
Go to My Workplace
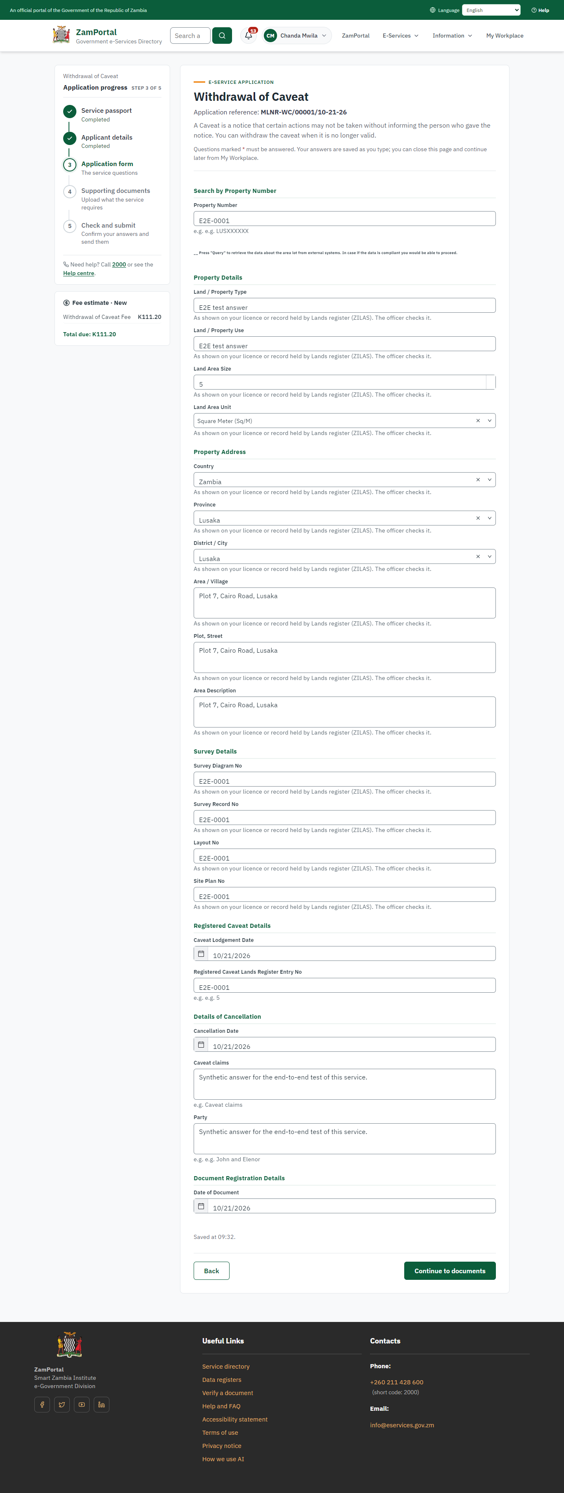[x=505, y=36]
